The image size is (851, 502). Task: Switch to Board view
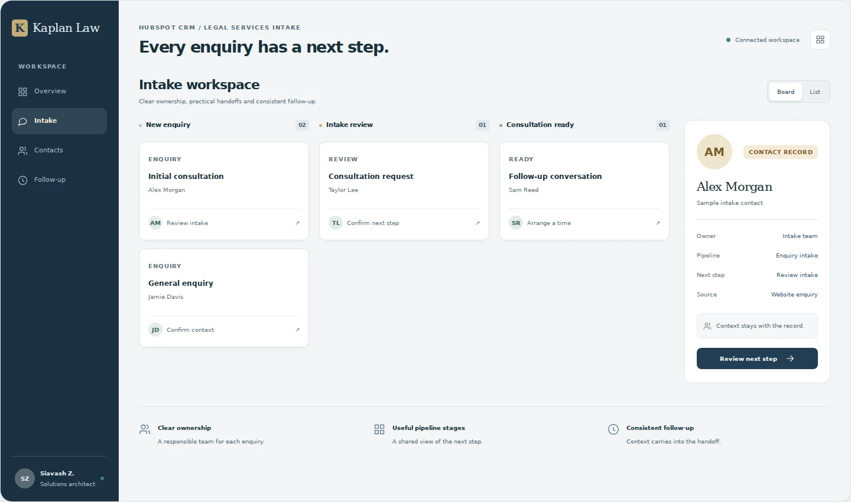pyautogui.click(x=785, y=92)
